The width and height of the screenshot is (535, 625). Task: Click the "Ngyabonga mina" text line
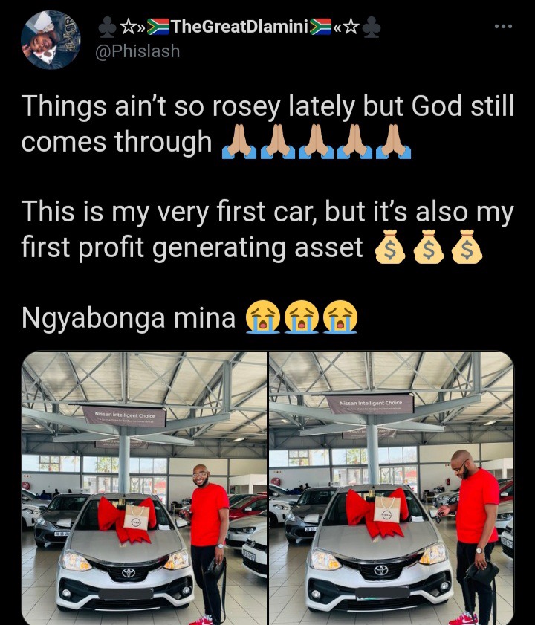129,318
